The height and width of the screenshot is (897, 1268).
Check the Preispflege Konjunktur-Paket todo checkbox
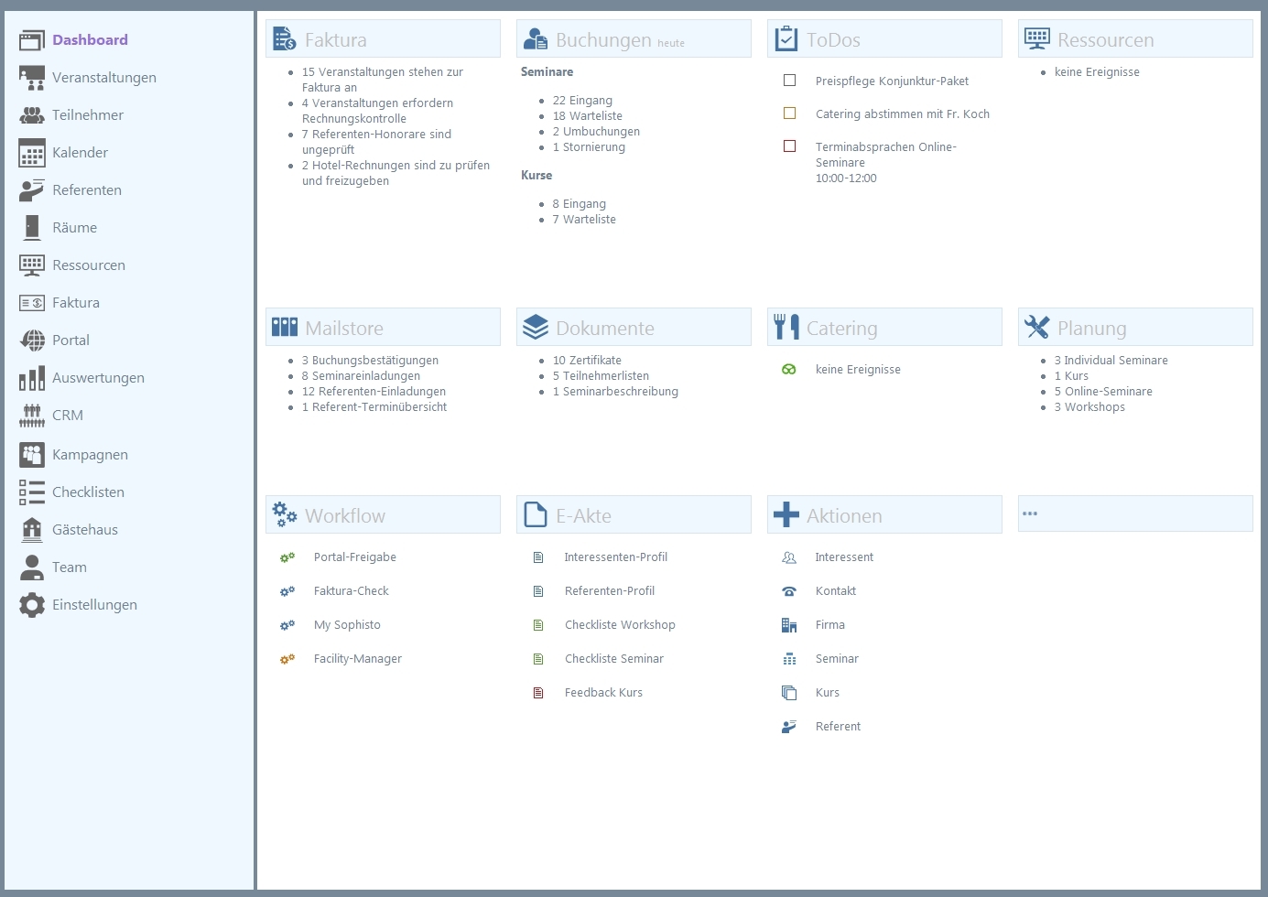789,81
